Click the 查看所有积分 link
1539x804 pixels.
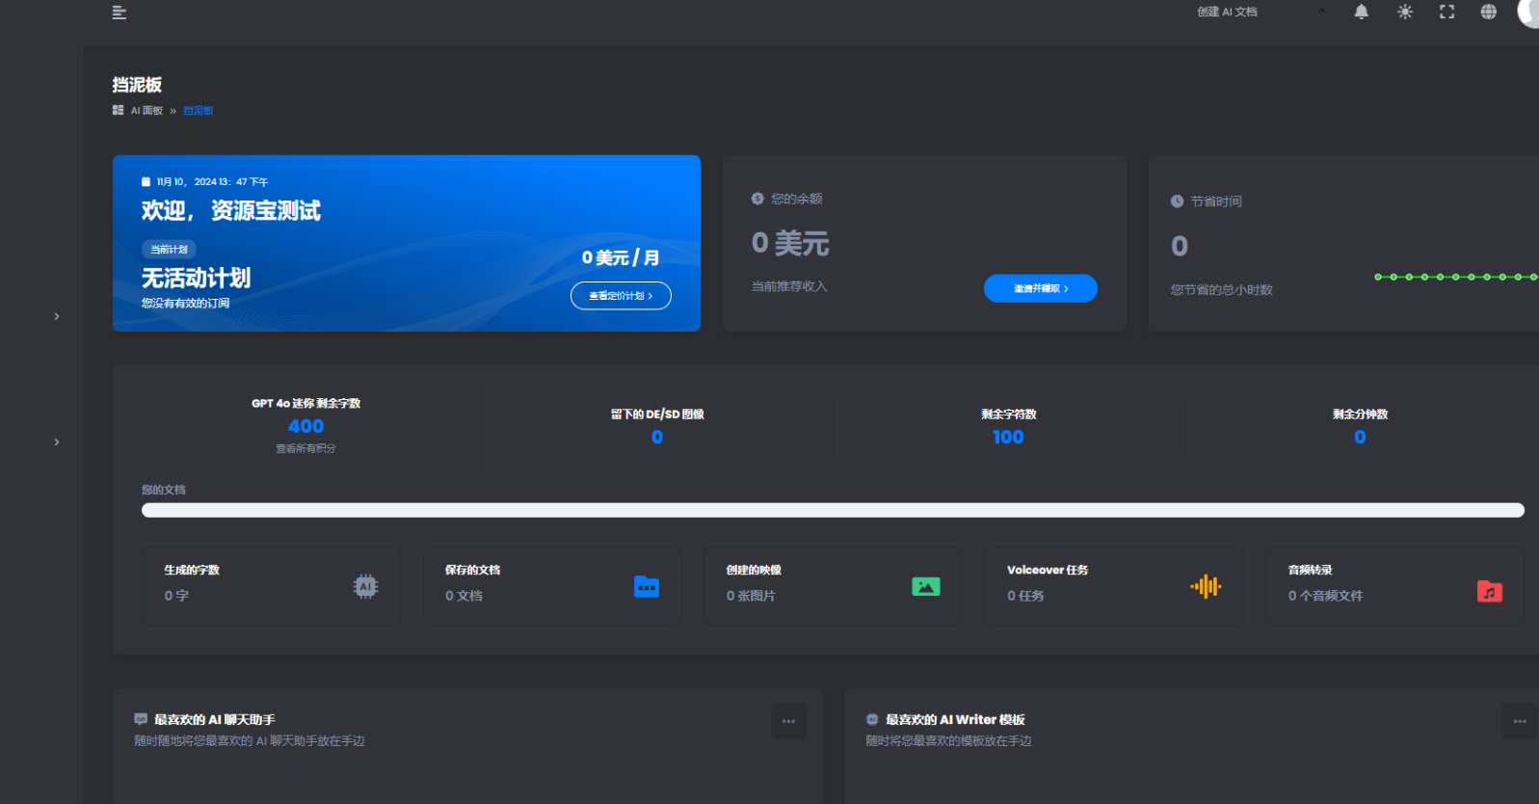click(x=305, y=448)
